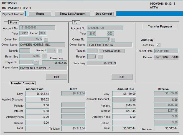183x135 pixels.
Task: Click the From Account No field
Action: click(37, 28)
